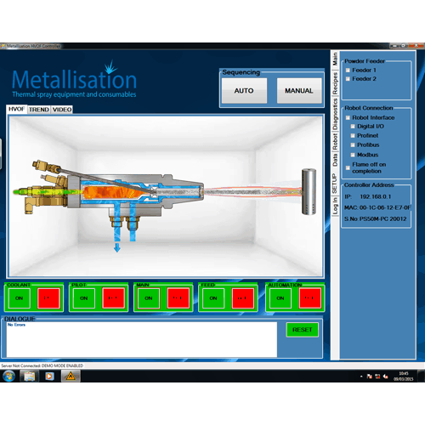Enable Feeder 1 checkbox
Image resolution: width=425 pixels, height=425 pixels.
[x=348, y=71]
